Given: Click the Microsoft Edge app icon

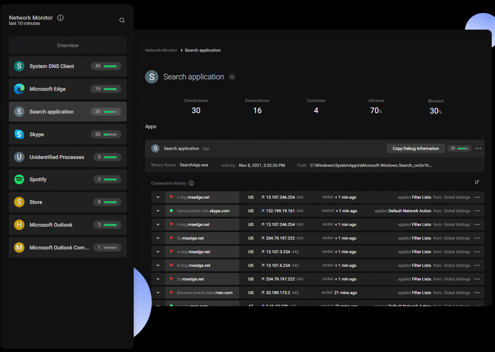Looking at the screenshot, I should point(19,89).
